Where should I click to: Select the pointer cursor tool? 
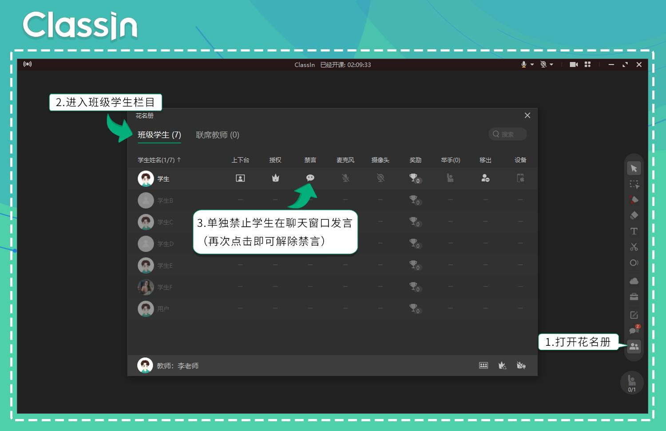[x=634, y=168]
